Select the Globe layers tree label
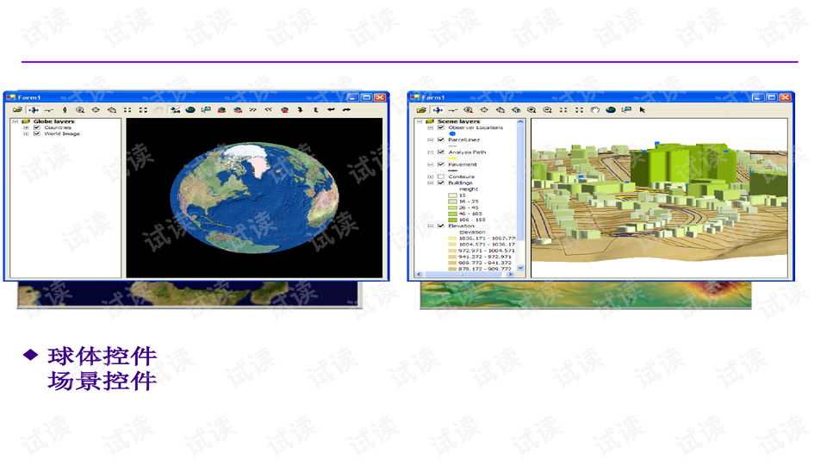 [53, 121]
